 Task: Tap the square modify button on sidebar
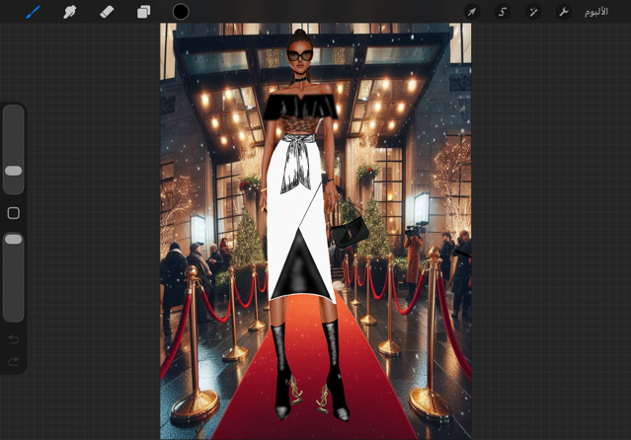click(x=14, y=213)
